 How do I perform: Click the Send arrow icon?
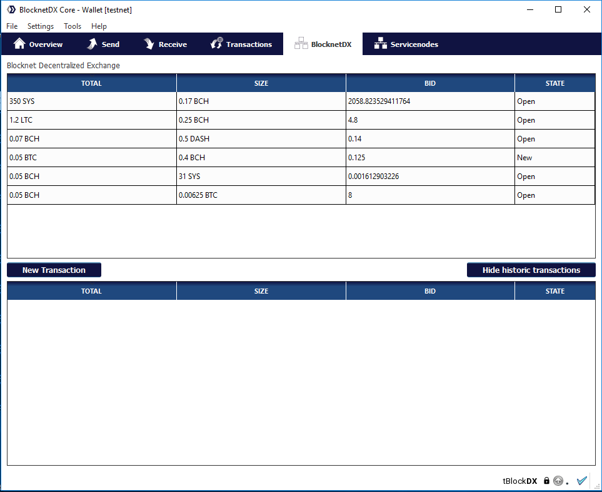click(x=92, y=44)
